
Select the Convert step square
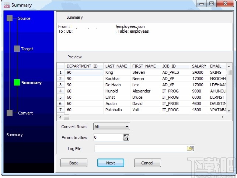(x=10, y=113)
